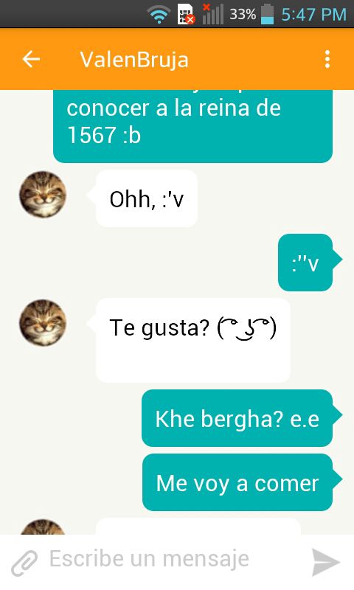Image resolution: width=354 pixels, height=590 pixels.
Task: Select the 'Khe bergha? e.e' message
Action: pyautogui.click(x=237, y=418)
